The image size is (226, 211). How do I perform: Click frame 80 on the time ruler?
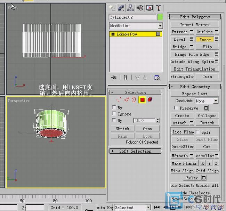click(55, 201)
